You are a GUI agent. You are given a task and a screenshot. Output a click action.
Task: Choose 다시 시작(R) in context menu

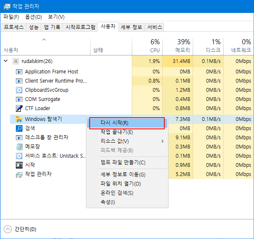click(127, 123)
